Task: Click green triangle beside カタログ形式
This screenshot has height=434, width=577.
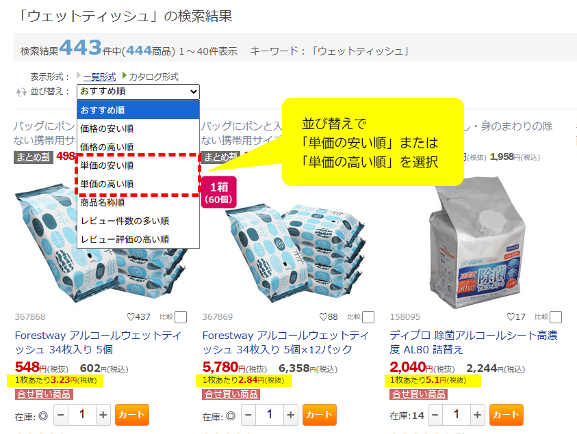Action: 125,76
